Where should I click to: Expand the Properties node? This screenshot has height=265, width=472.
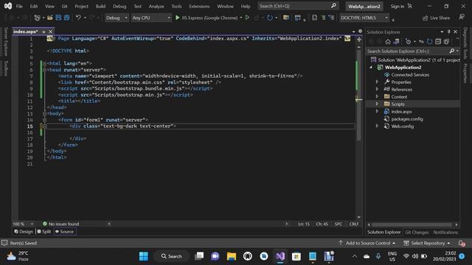pos(377,82)
